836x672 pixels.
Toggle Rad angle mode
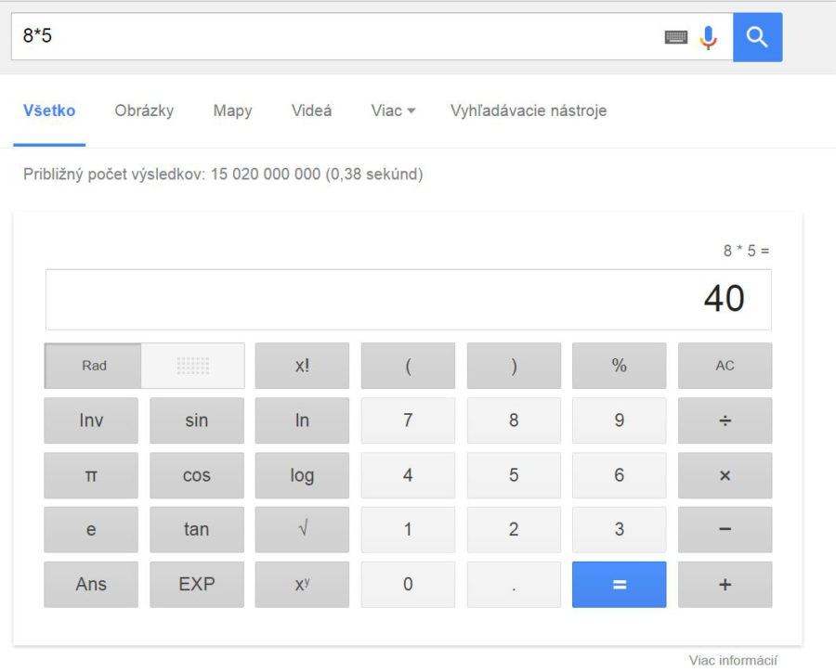tap(93, 366)
